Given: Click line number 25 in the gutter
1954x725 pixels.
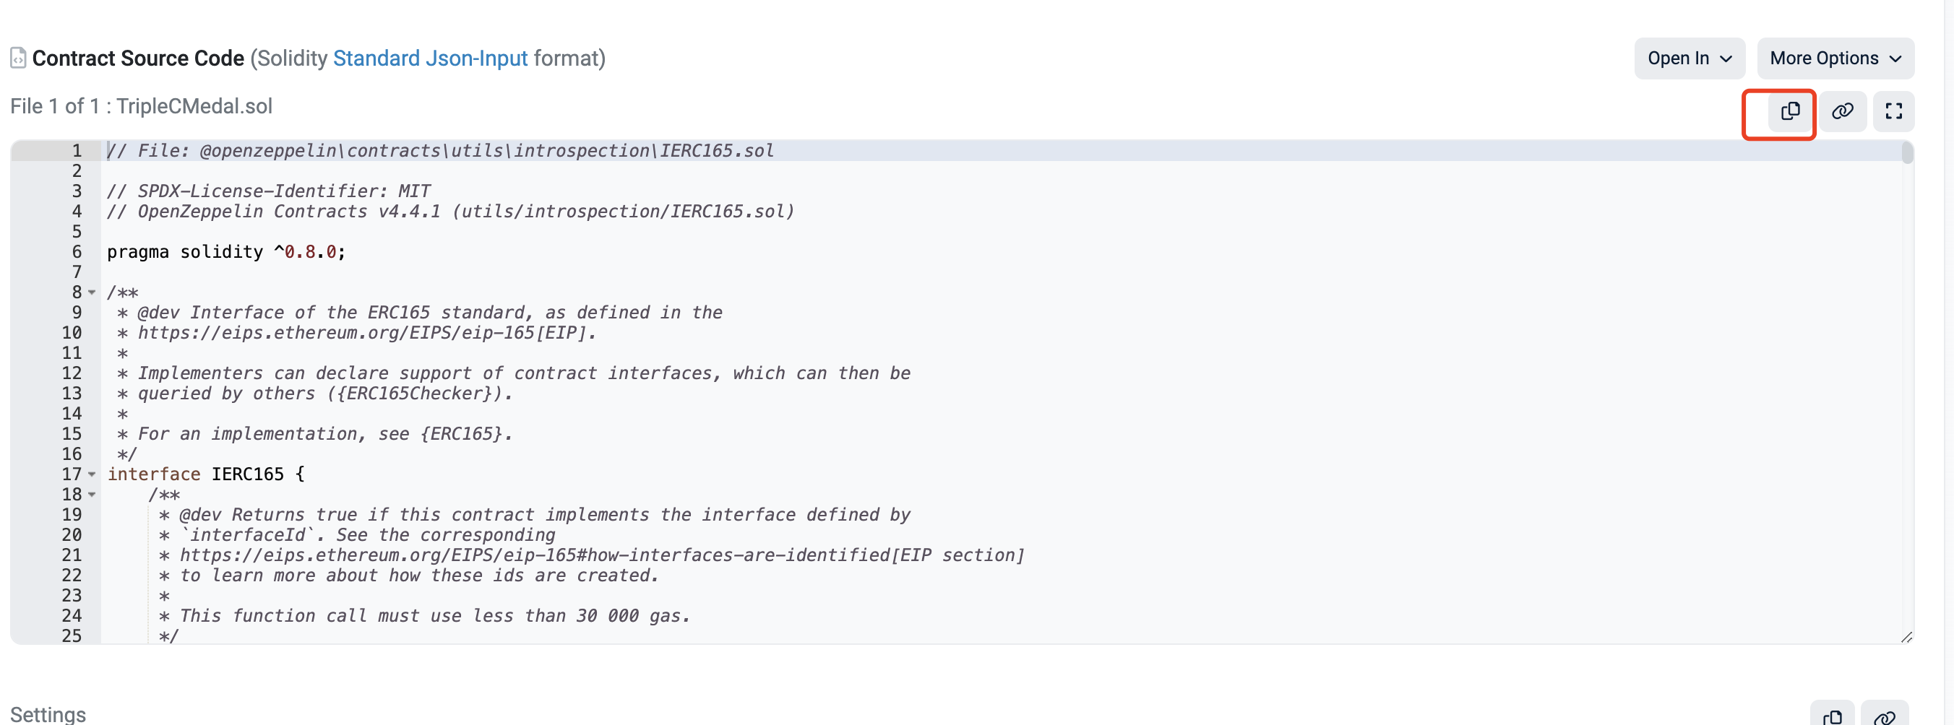Looking at the screenshot, I should point(72,635).
